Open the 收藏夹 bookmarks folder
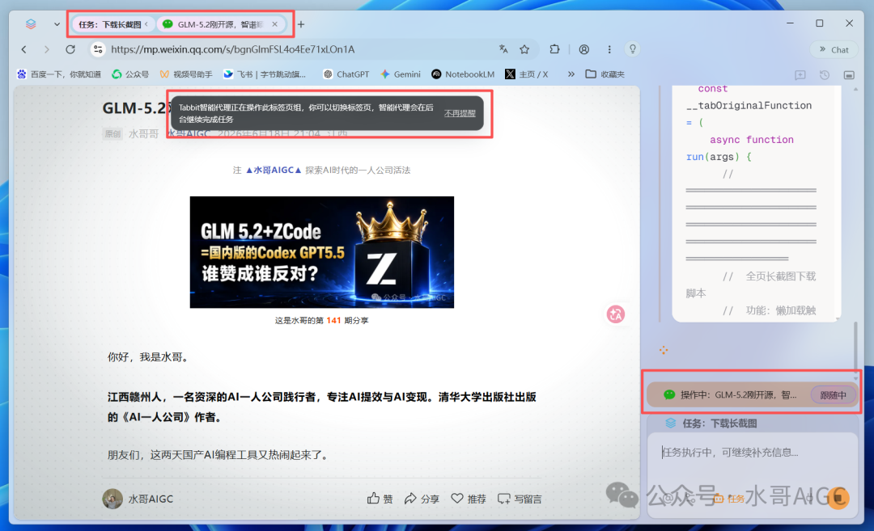The image size is (874, 531). [x=605, y=74]
